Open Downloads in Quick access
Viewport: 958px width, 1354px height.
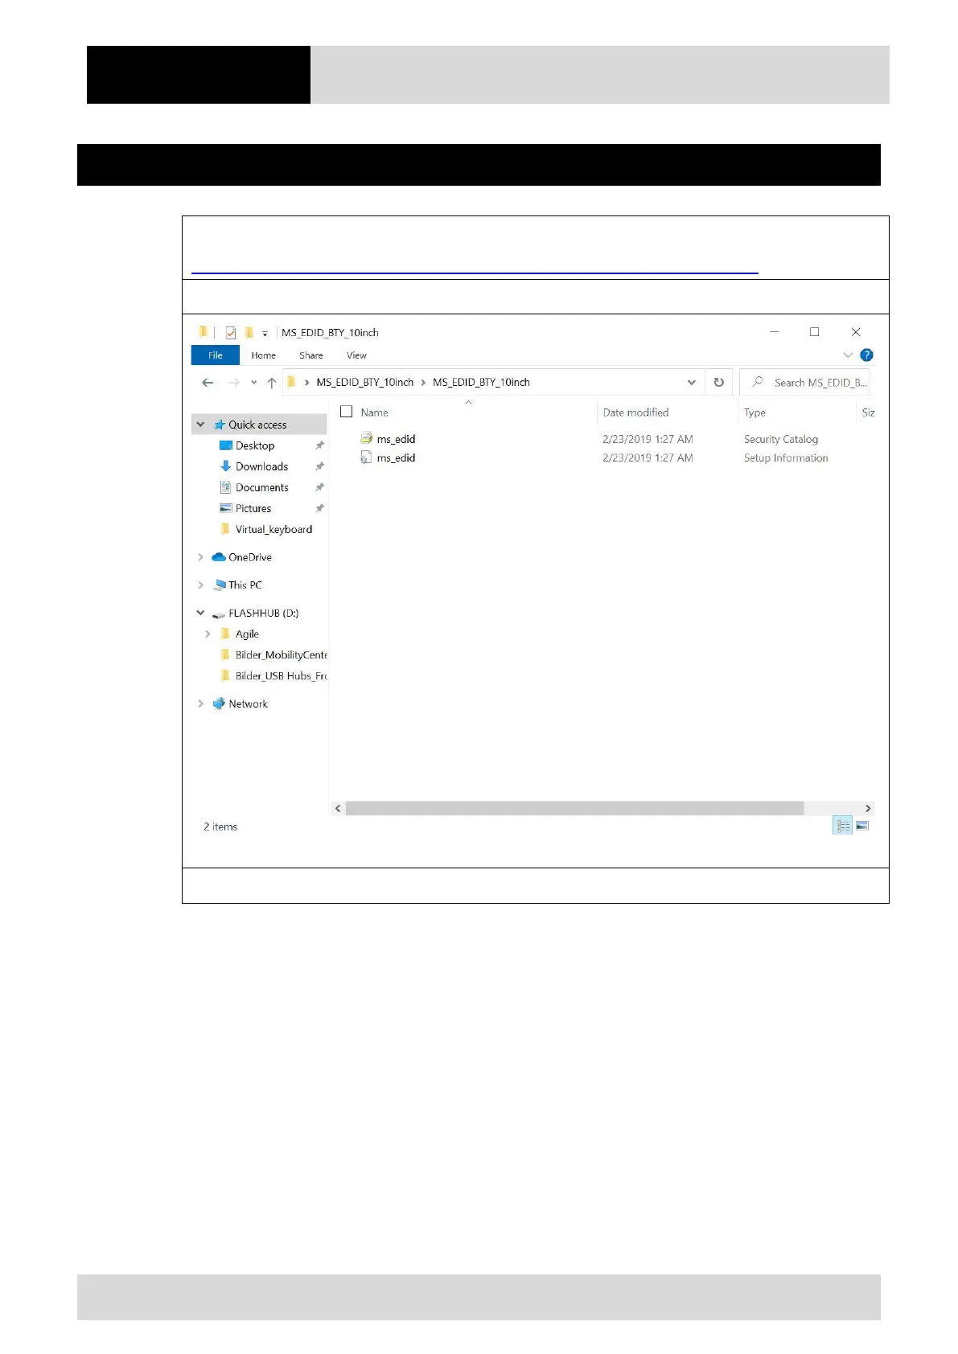click(x=261, y=466)
